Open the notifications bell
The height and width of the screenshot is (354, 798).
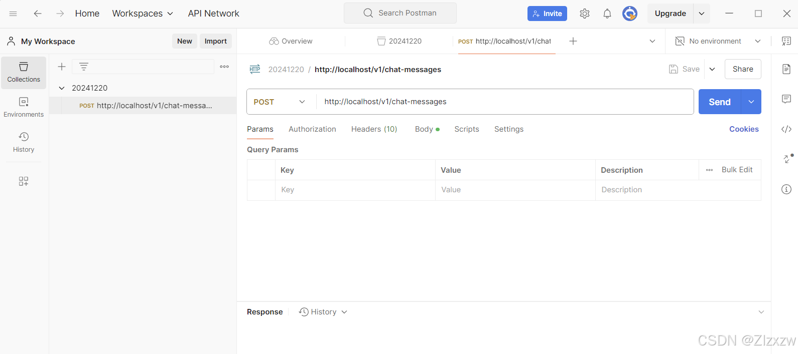click(607, 14)
